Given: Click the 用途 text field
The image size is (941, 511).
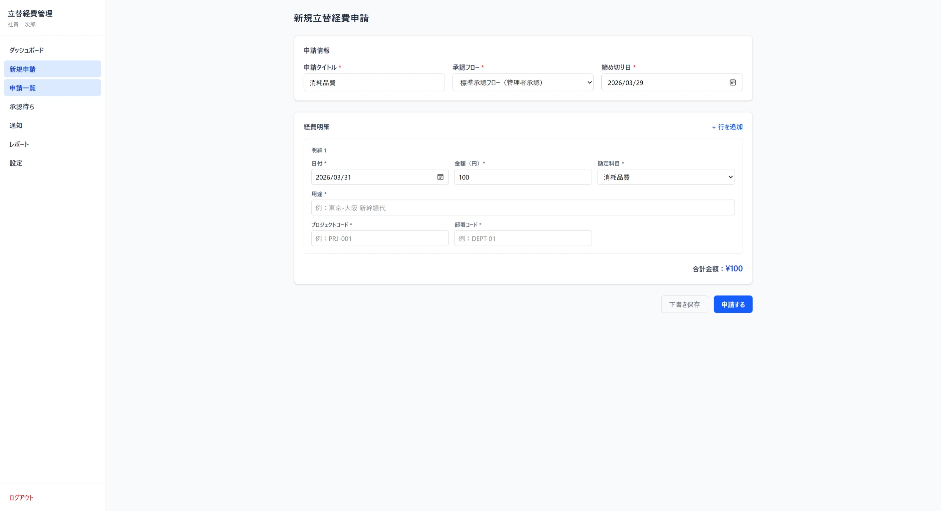Looking at the screenshot, I should [522, 207].
